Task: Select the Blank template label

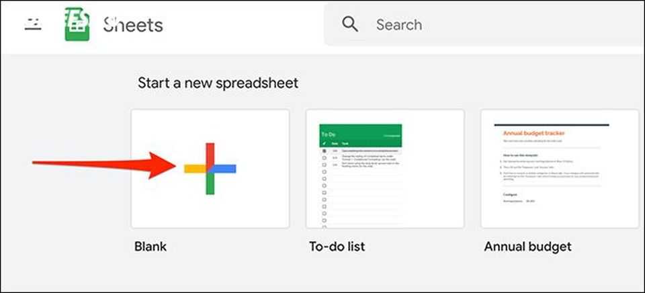Action: click(x=150, y=247)
